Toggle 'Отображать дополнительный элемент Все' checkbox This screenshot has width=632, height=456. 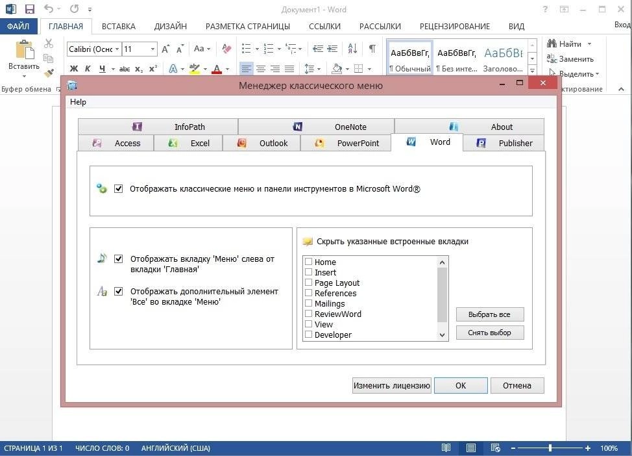point(119,291)
